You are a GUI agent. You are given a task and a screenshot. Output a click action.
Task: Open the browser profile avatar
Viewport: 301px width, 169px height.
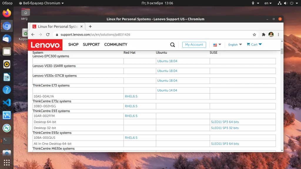271,35
